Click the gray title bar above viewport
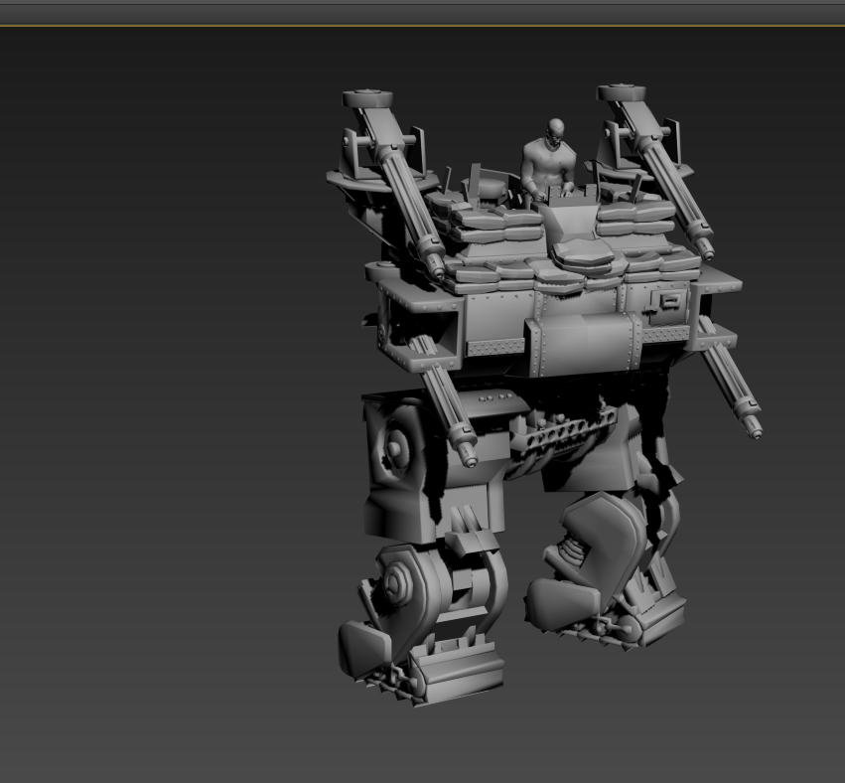845x783 pixels. [422, 11]
